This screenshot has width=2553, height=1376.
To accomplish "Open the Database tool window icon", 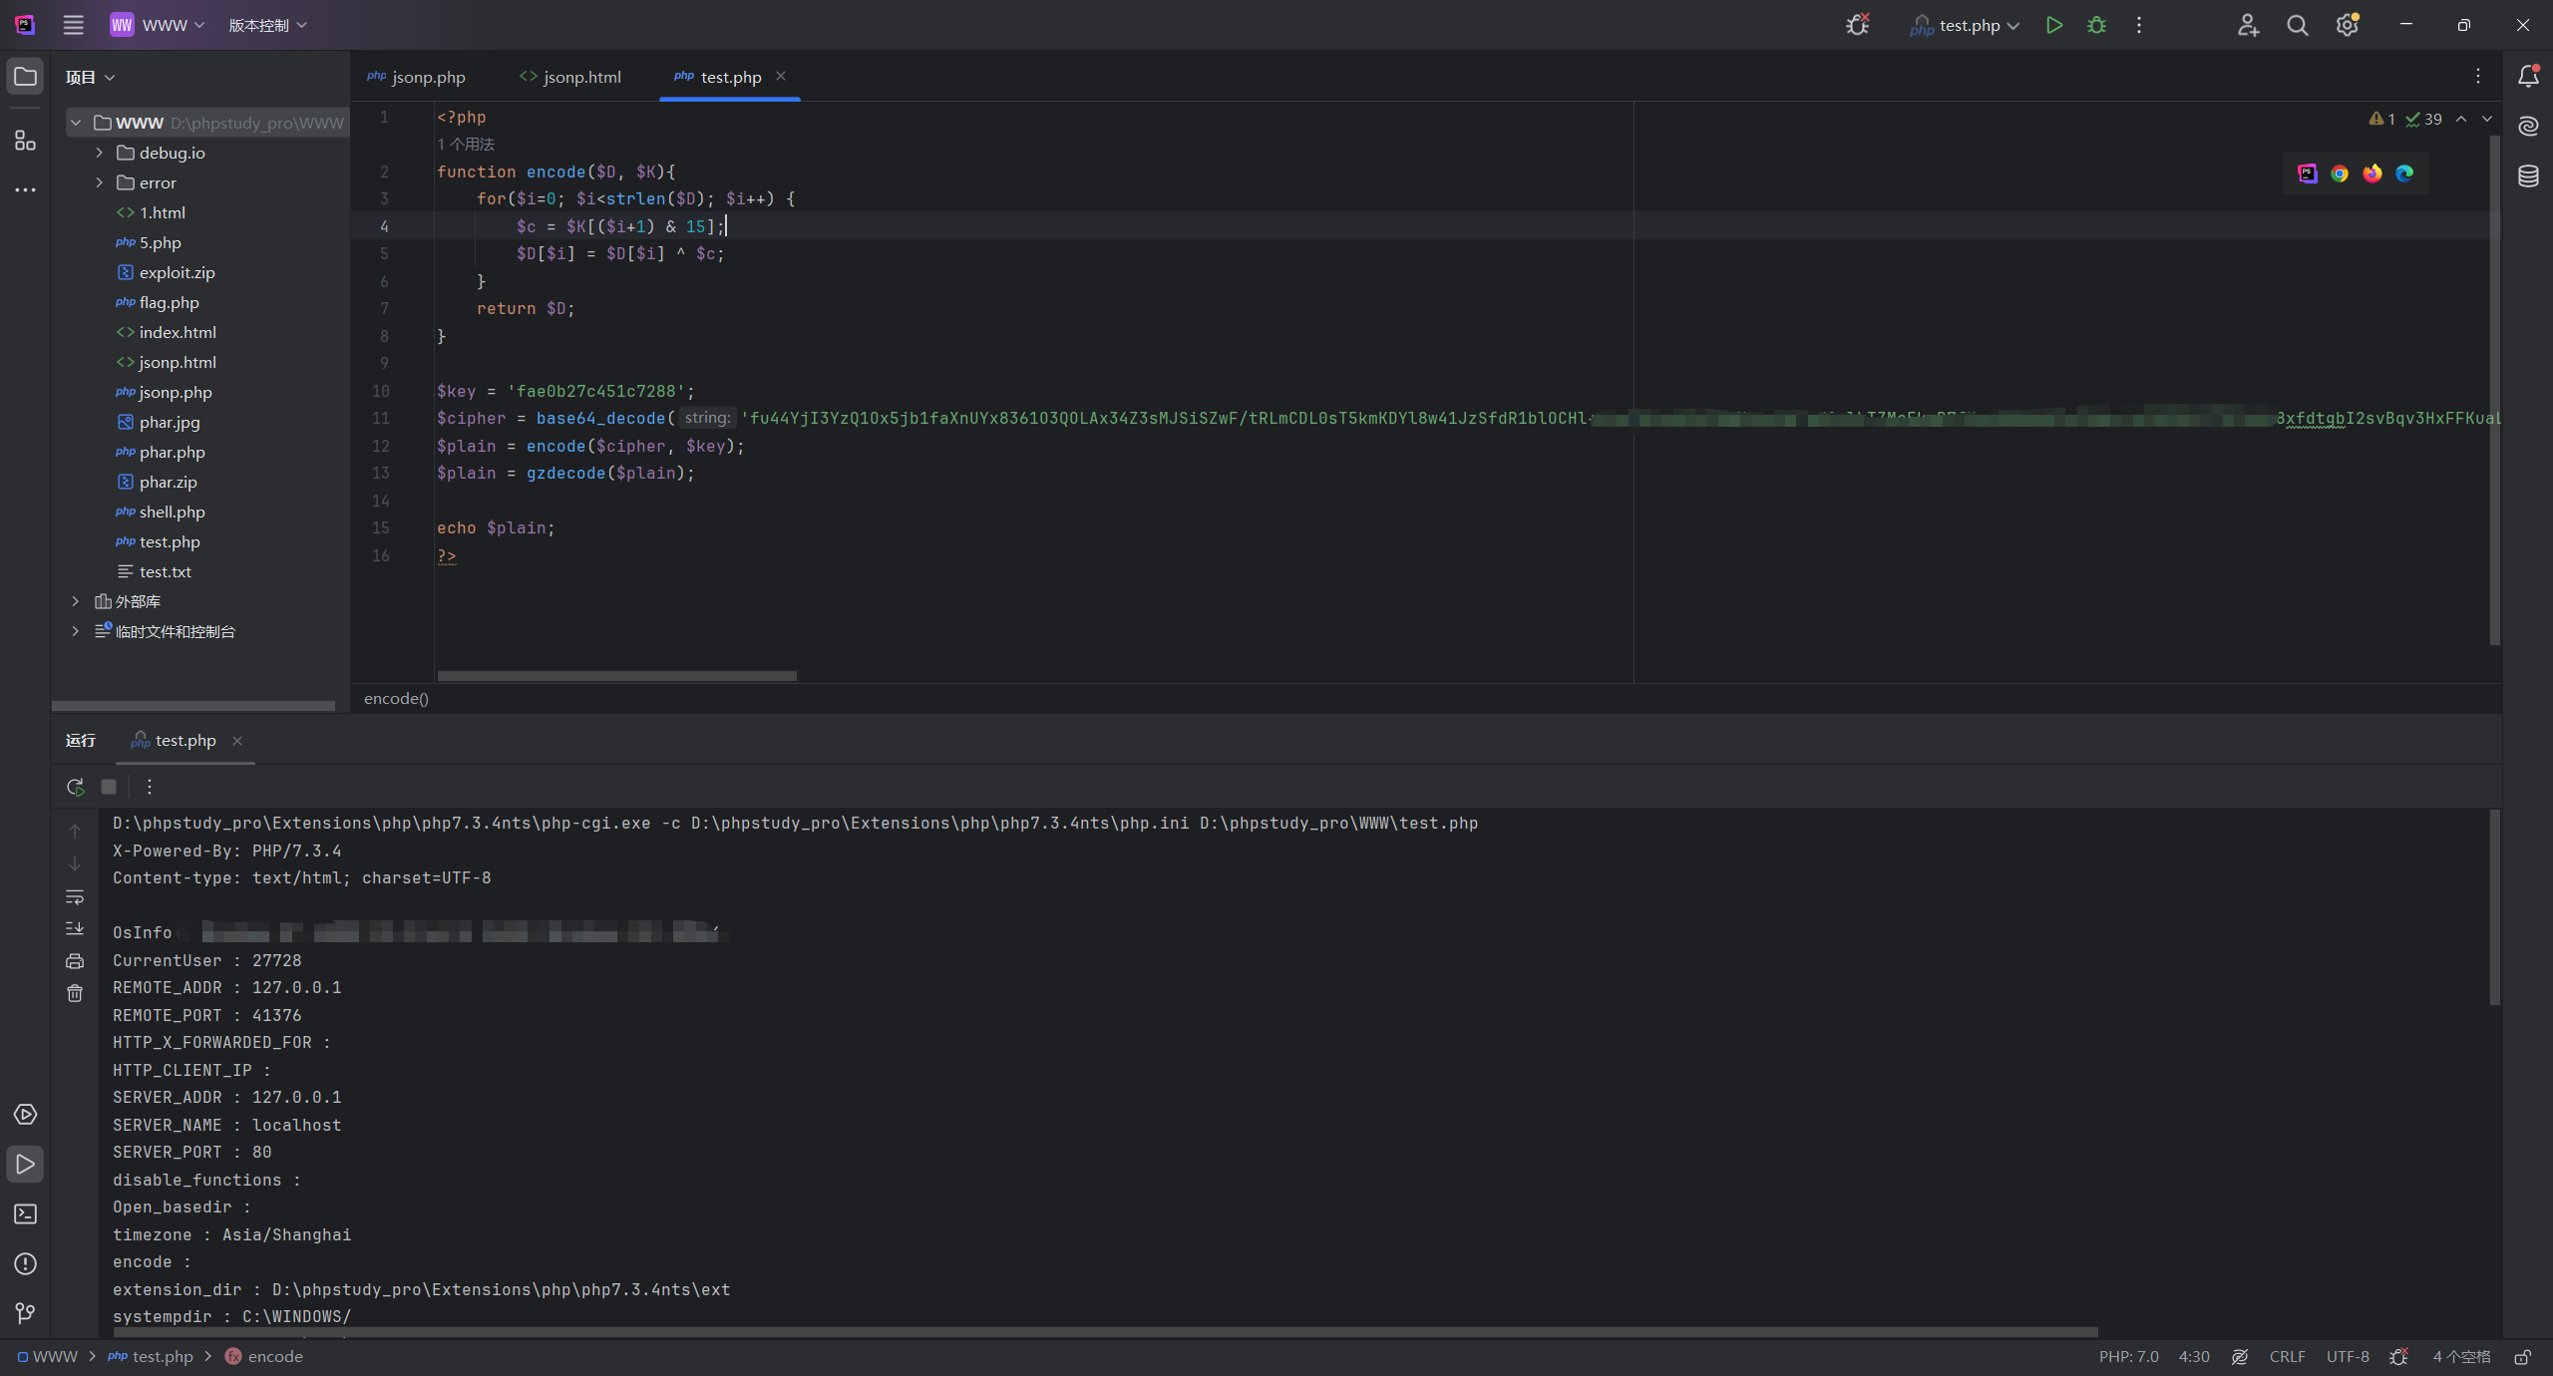I will click(x=2528, y=176).
